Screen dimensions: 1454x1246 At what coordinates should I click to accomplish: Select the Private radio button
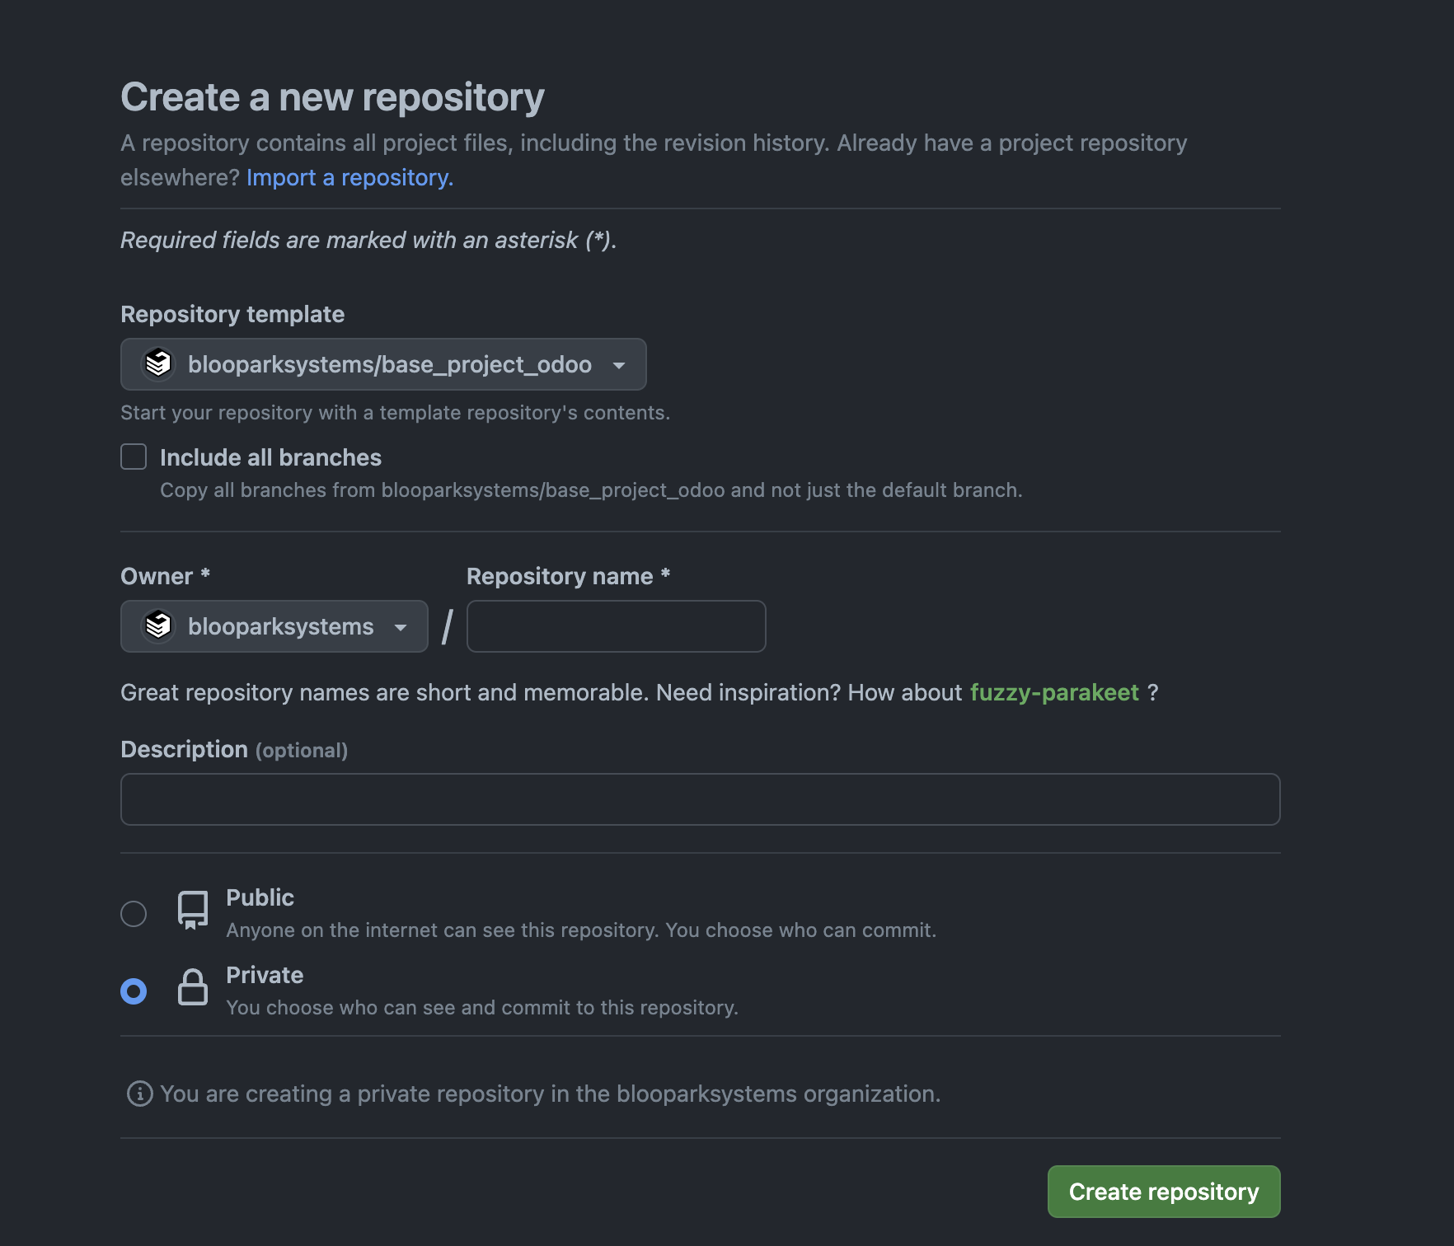point(134,991)
